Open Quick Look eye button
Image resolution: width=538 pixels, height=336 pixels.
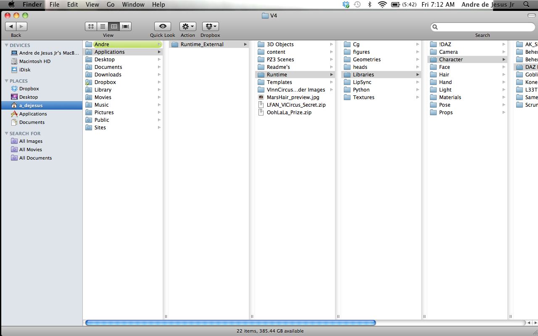(x=163, y=26)
